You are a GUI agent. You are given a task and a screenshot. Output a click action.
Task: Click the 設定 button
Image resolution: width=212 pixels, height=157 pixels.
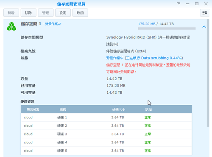pos(63,13)
